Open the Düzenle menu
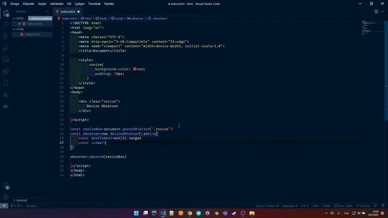The height and width of the screenshot is (218, 388). pos(28,4)
